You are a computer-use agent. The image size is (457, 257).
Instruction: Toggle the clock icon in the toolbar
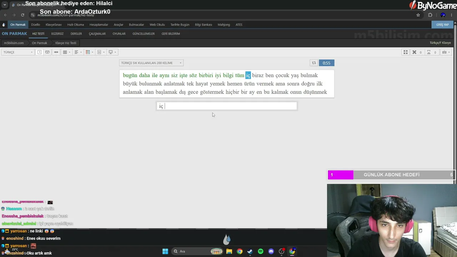tap(39, 52)
